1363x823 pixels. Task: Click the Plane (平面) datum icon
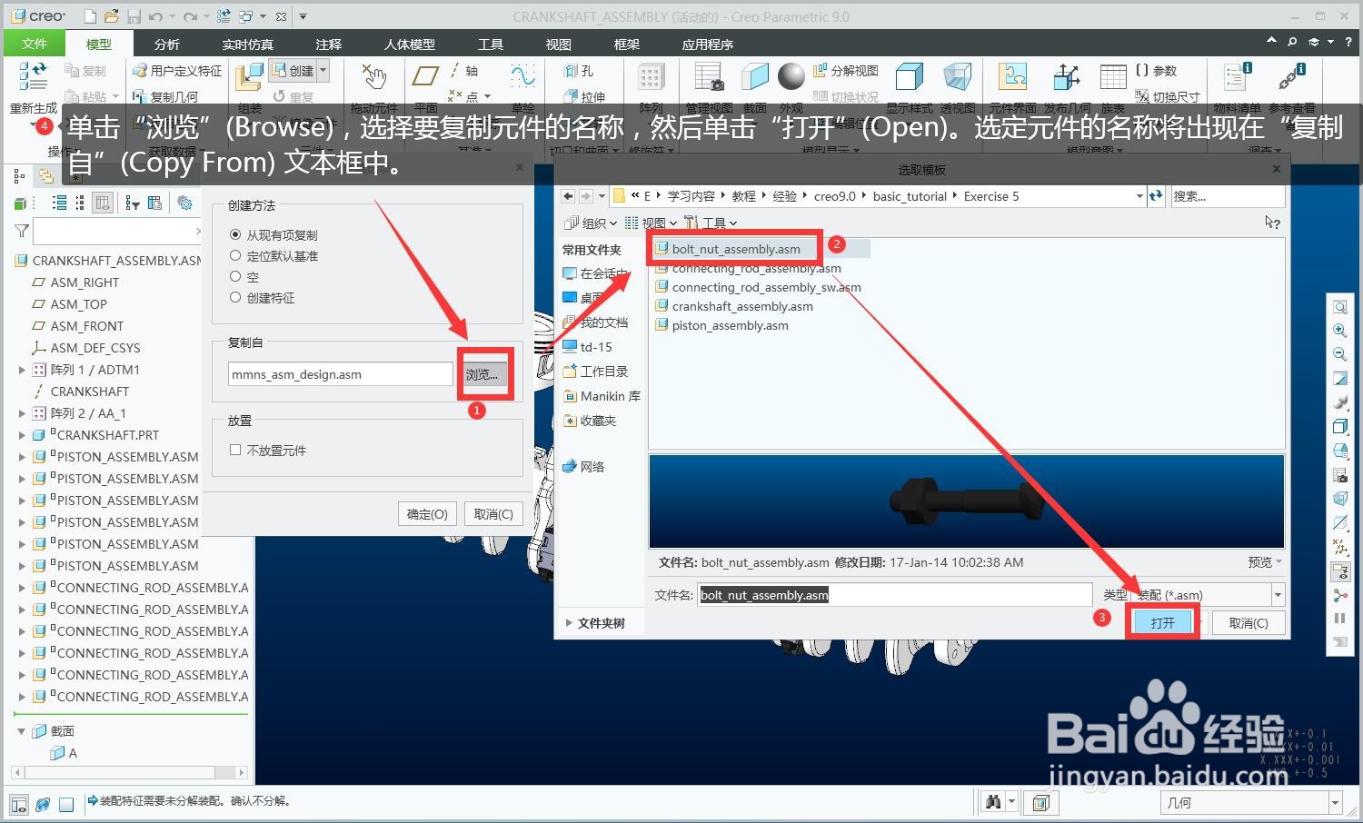(425, 76)
